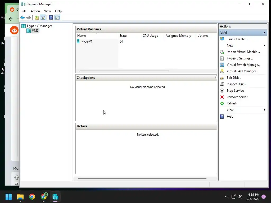Click the red X Remove Server icon

point(222,97)
